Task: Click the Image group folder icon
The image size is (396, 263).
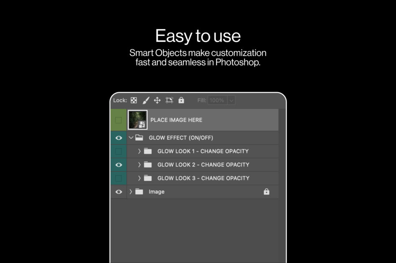Action: [x=139, y=192]
